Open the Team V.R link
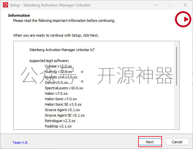The image size is (193, 149). click(x=20, y=143)
